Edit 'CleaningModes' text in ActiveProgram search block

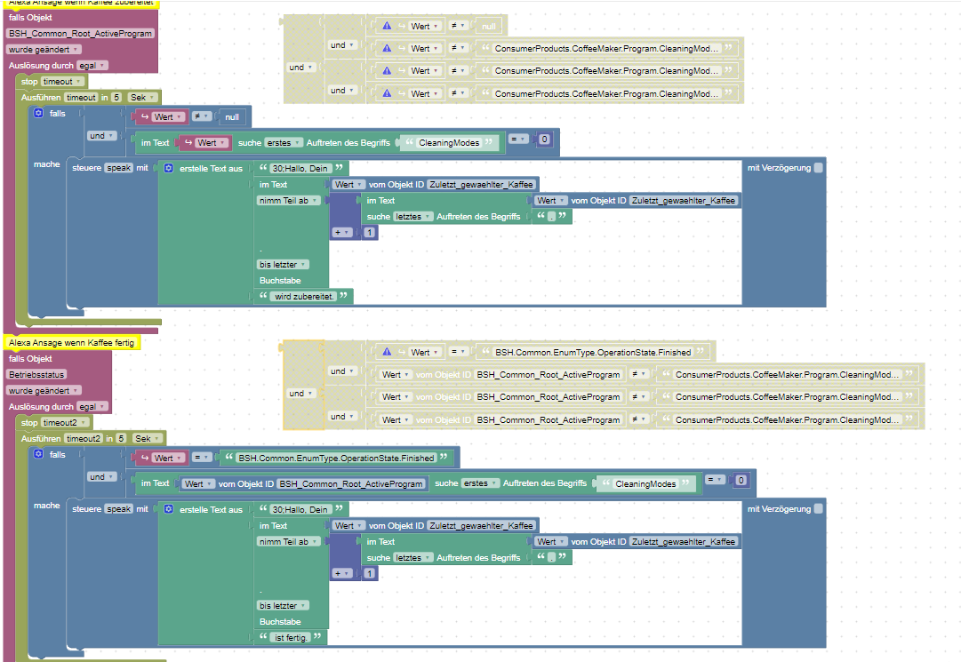coord(645,483)
